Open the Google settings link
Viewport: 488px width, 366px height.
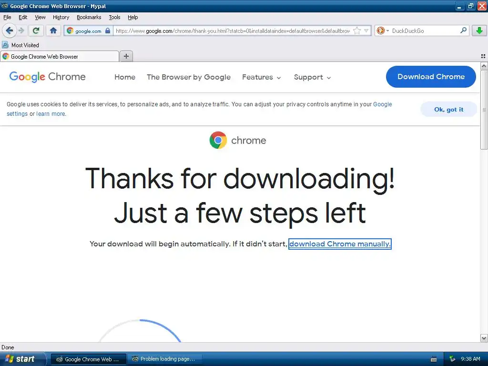[382, 104]
